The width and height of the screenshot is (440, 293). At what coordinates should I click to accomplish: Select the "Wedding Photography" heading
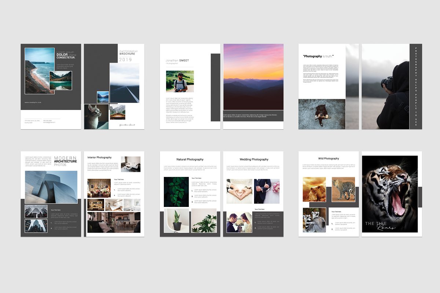(254, 159)
